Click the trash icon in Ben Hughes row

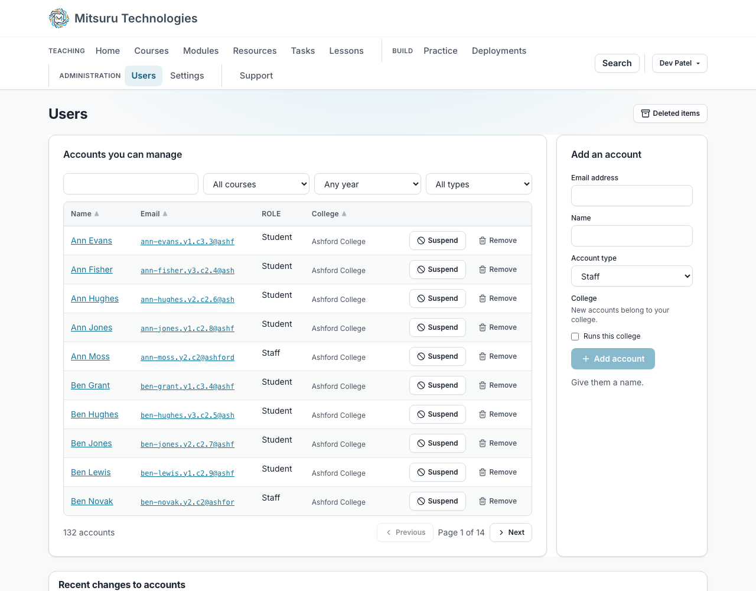[x=483, y=414]
